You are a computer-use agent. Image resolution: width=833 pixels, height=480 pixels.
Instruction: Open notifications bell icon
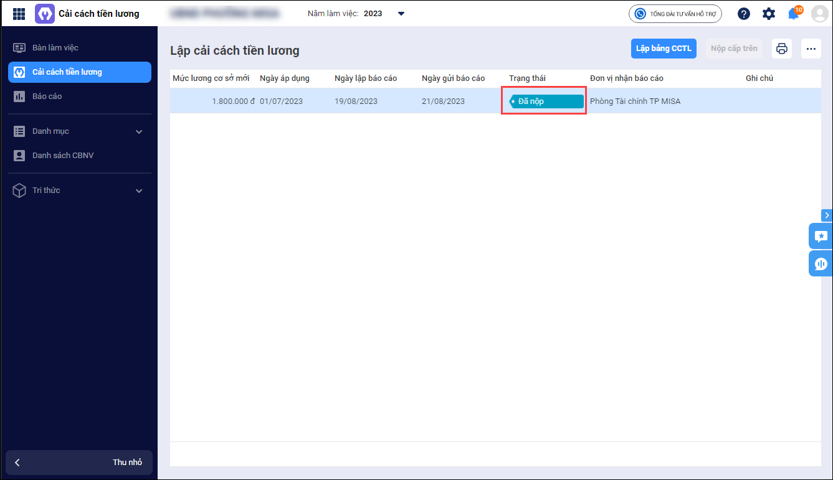(794, 13)
